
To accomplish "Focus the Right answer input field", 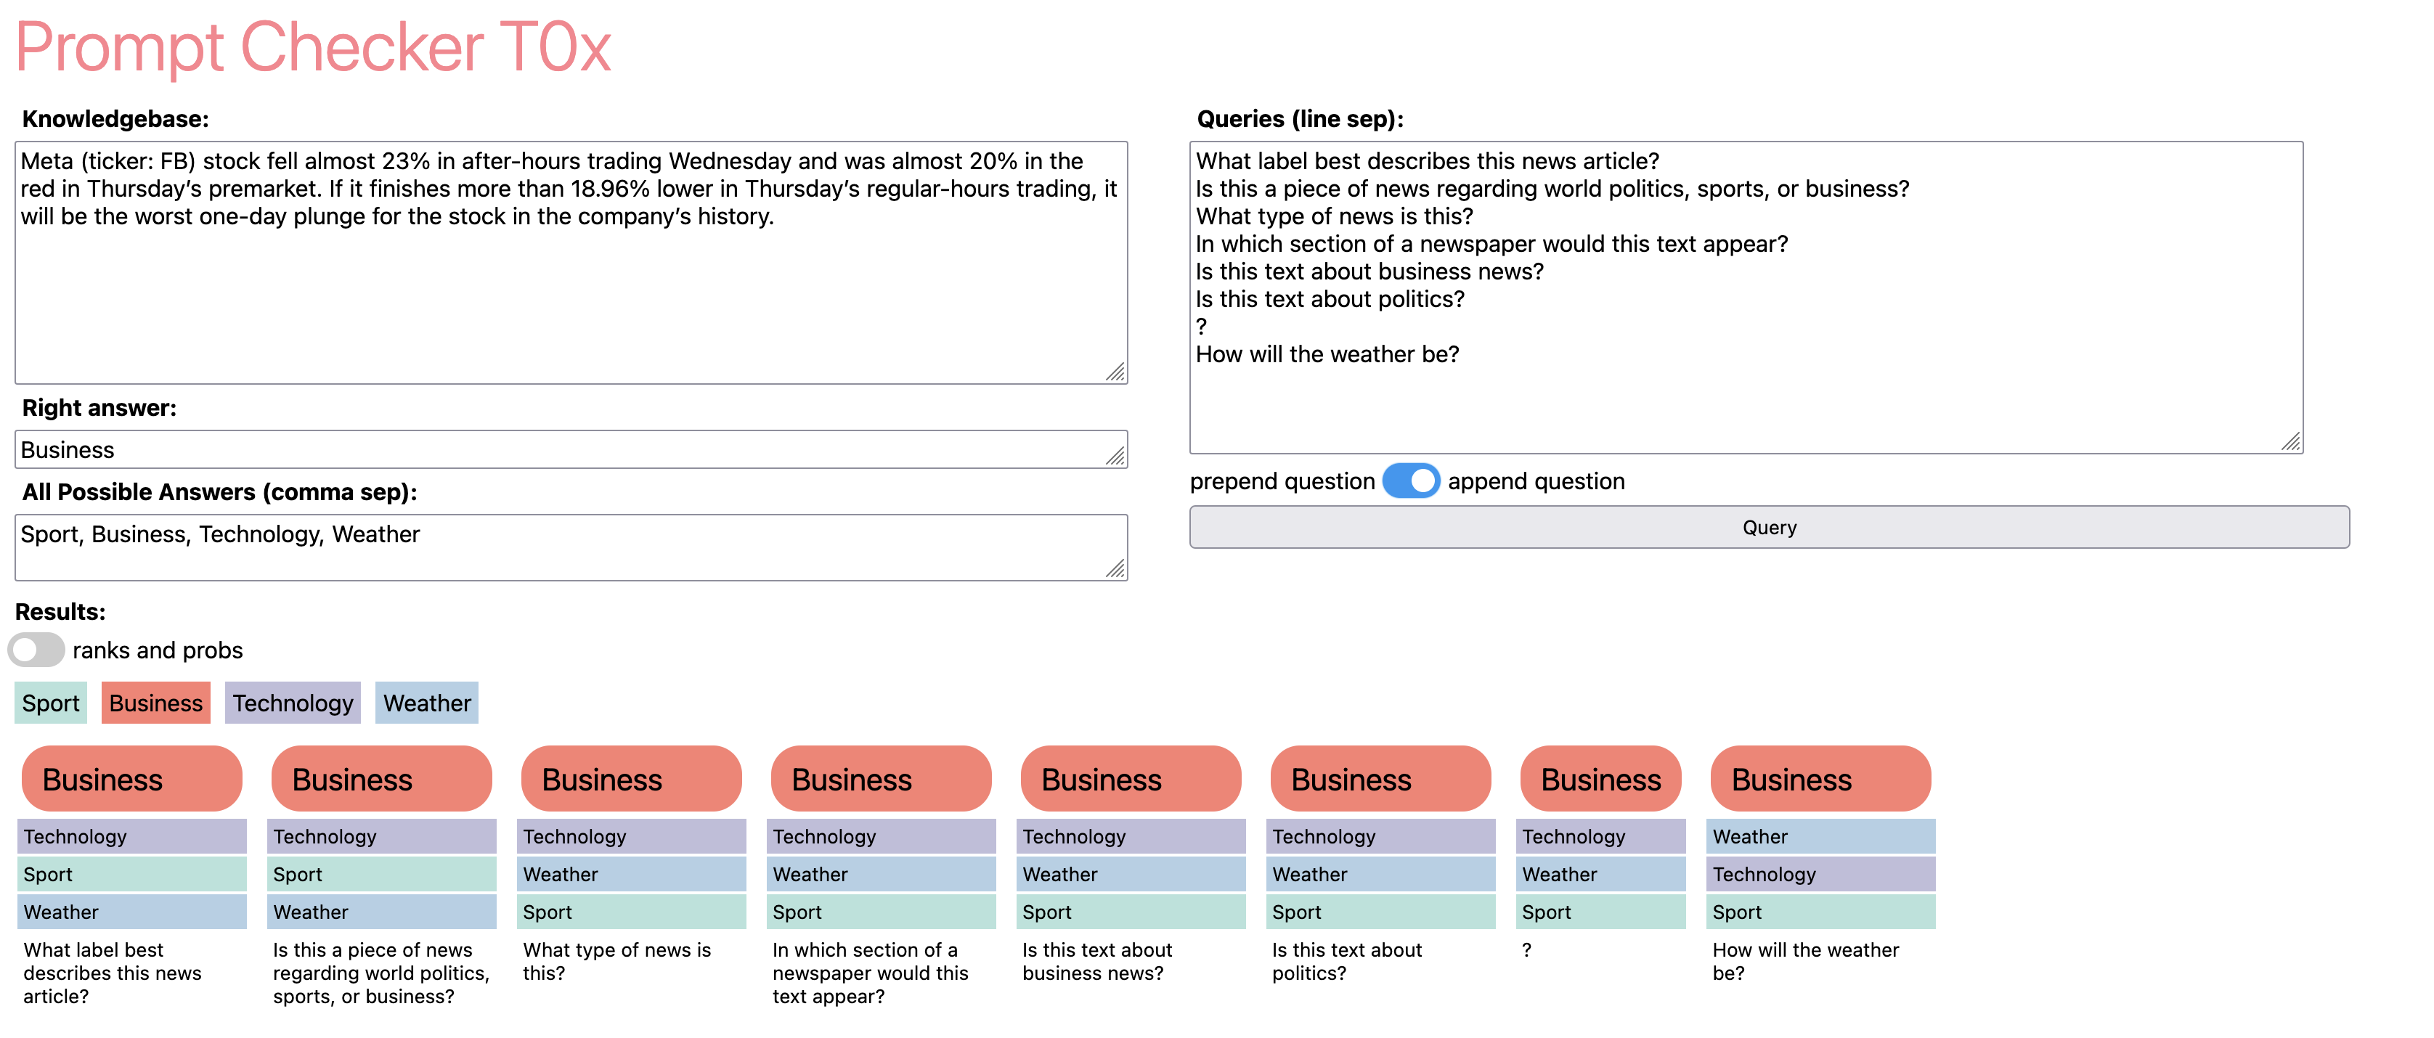I will pos(571,449).
